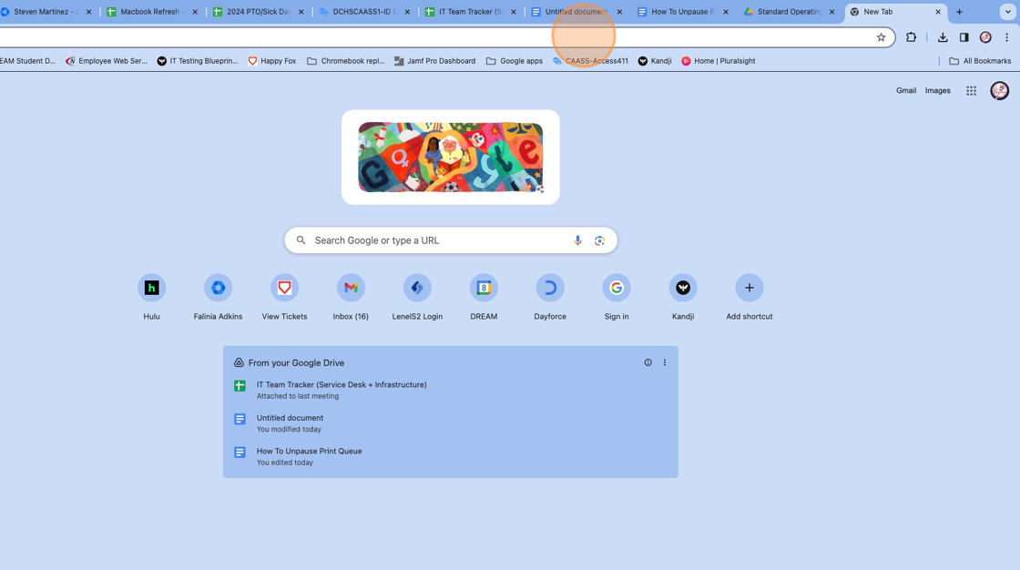This screenshot has height=570, width=1020.
Task: Expand the Chromebook repl... bookmark folder
Action: [345, 60]
